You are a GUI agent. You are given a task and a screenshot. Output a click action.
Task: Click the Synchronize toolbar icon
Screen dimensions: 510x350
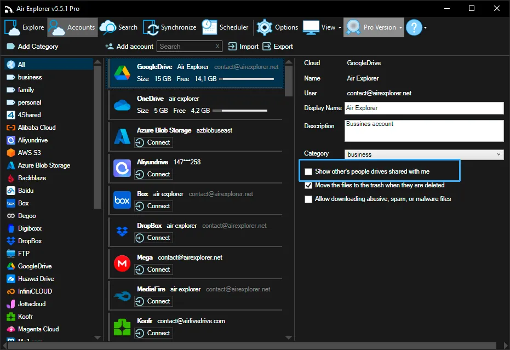coord(151,27)
